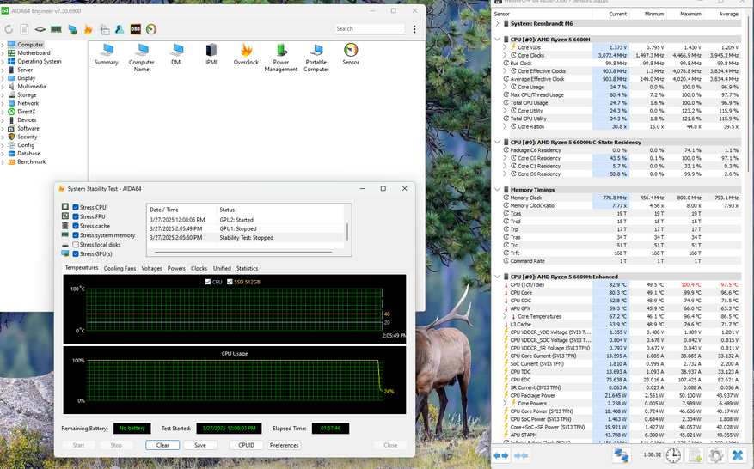The height and width of the screenshot is (469, 754).
Task: Toggle Stress FPU checkbox
Action: click(x=76, y=216)
